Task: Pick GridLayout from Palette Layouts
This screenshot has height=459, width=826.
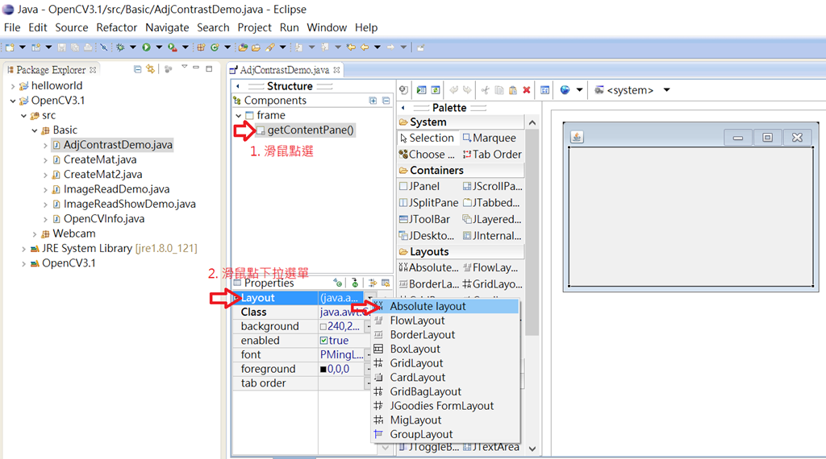Action: 493,284
